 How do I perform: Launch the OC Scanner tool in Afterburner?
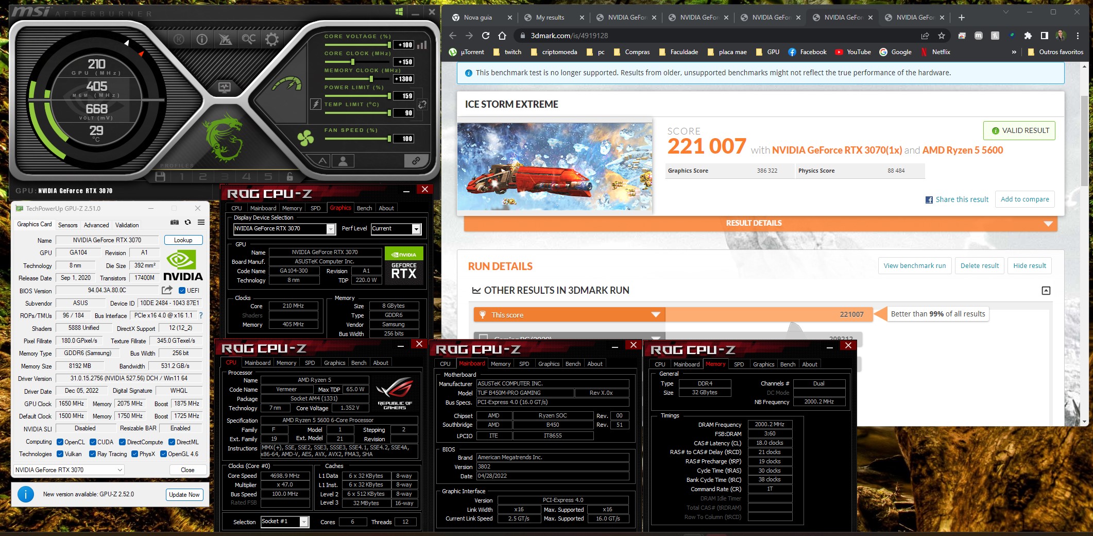tap(249, 39)
